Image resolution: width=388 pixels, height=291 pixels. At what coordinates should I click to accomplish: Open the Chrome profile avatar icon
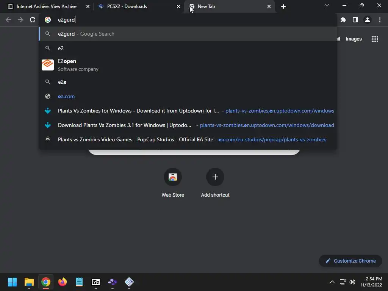click(368, 20)
